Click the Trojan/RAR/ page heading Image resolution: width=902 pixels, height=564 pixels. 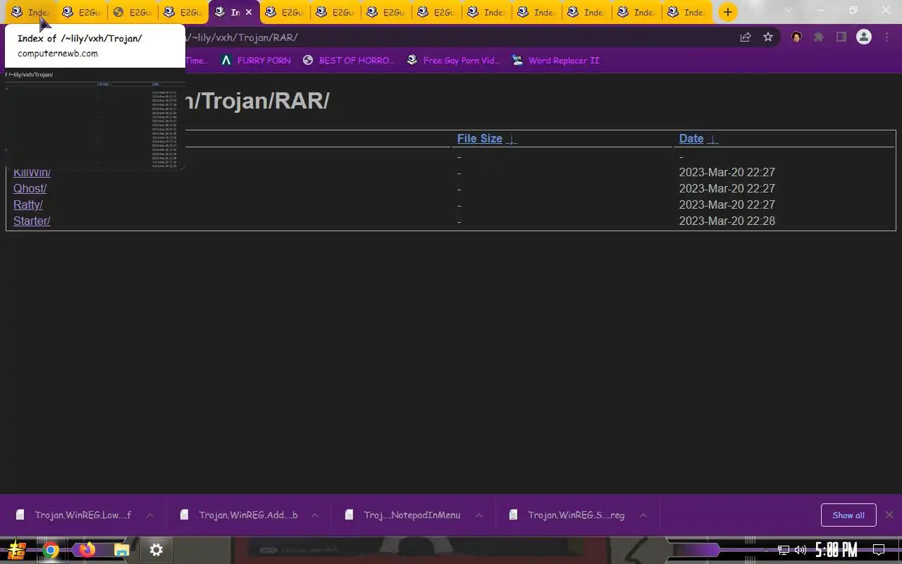[258, 101]
